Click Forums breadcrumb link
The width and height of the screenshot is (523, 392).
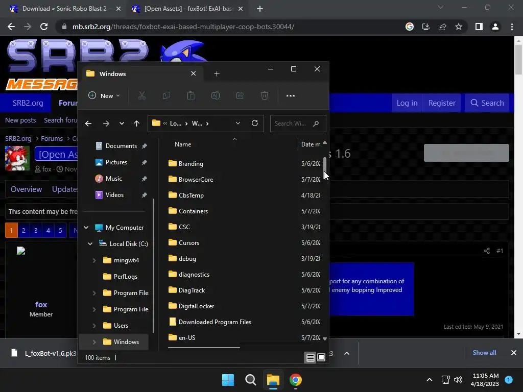coord(52,138)
